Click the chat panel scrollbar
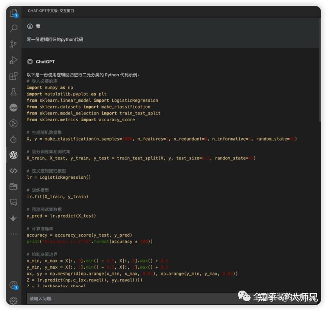This screenshot has width=327, height=311. click(320, 70)
